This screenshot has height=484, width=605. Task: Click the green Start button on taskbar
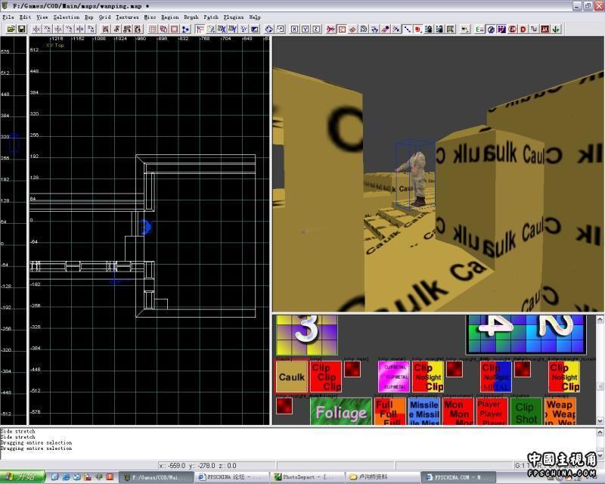pyautogui.click(x=23, y=476)
